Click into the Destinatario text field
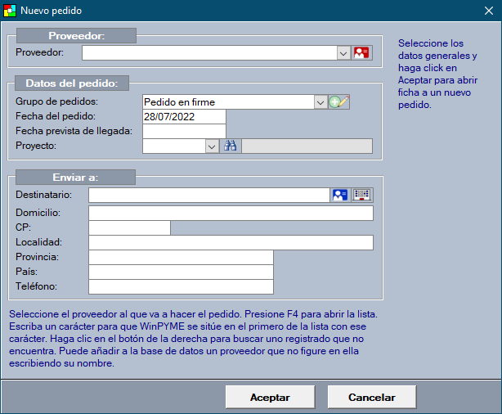This screenshot has height=414, width=502. pos(208,195)
